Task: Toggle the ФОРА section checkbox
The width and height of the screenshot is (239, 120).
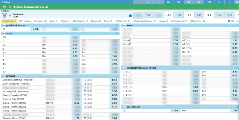Action: click(x=124, y=26)
